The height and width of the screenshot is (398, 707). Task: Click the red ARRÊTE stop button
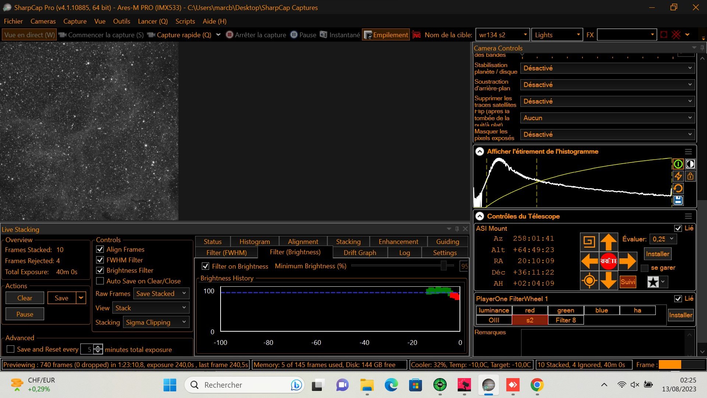(x=608, y=261)
